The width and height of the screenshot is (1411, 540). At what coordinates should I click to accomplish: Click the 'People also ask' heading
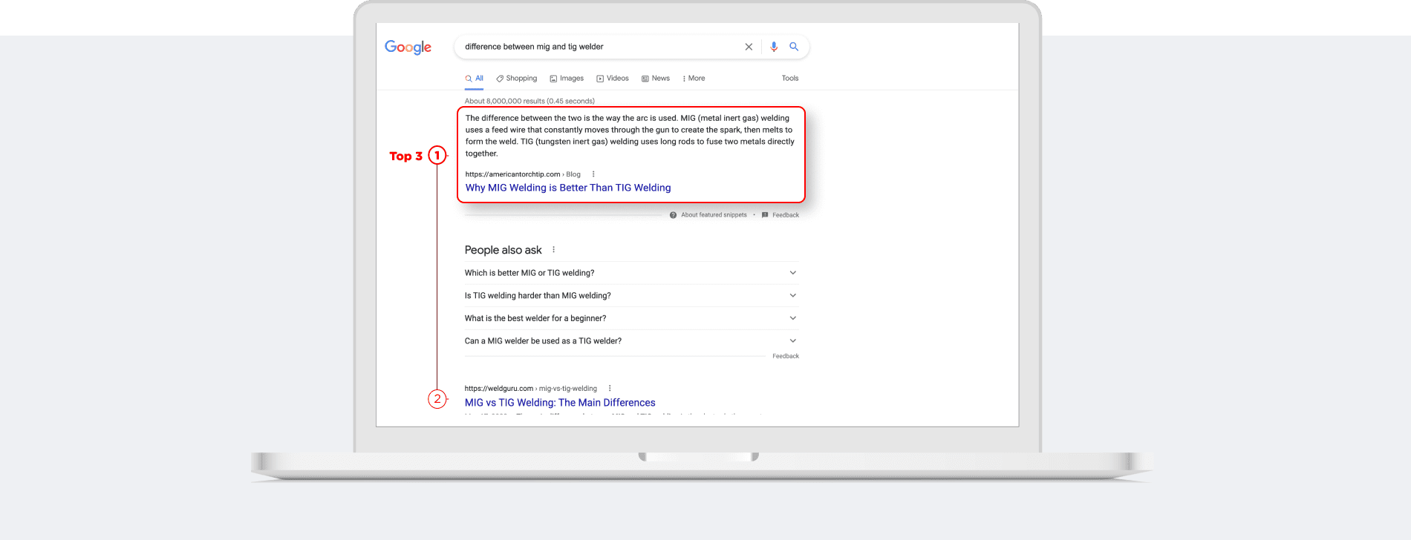pos(504,250)
